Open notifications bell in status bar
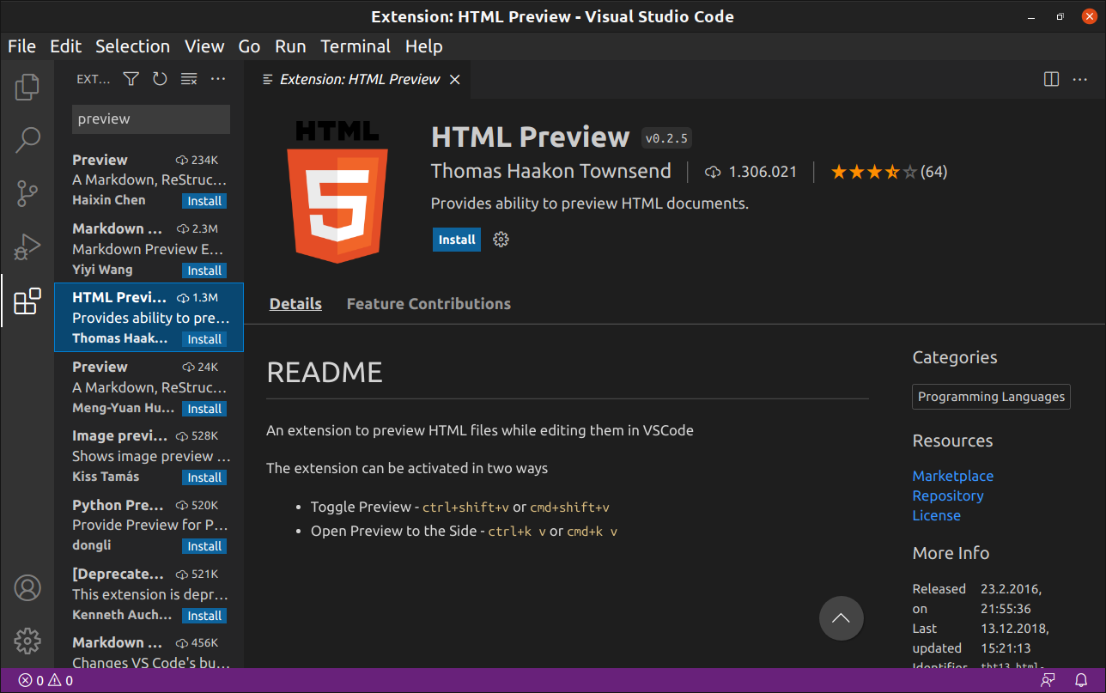The width and height of the screenshot is (1106, 693). coord(1081,681)
